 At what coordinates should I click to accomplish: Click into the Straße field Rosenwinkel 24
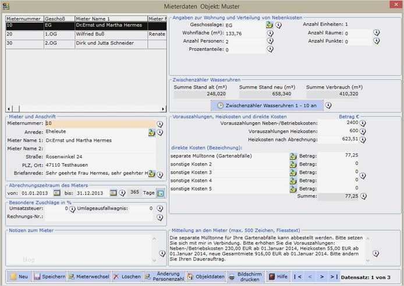point(101,157)
